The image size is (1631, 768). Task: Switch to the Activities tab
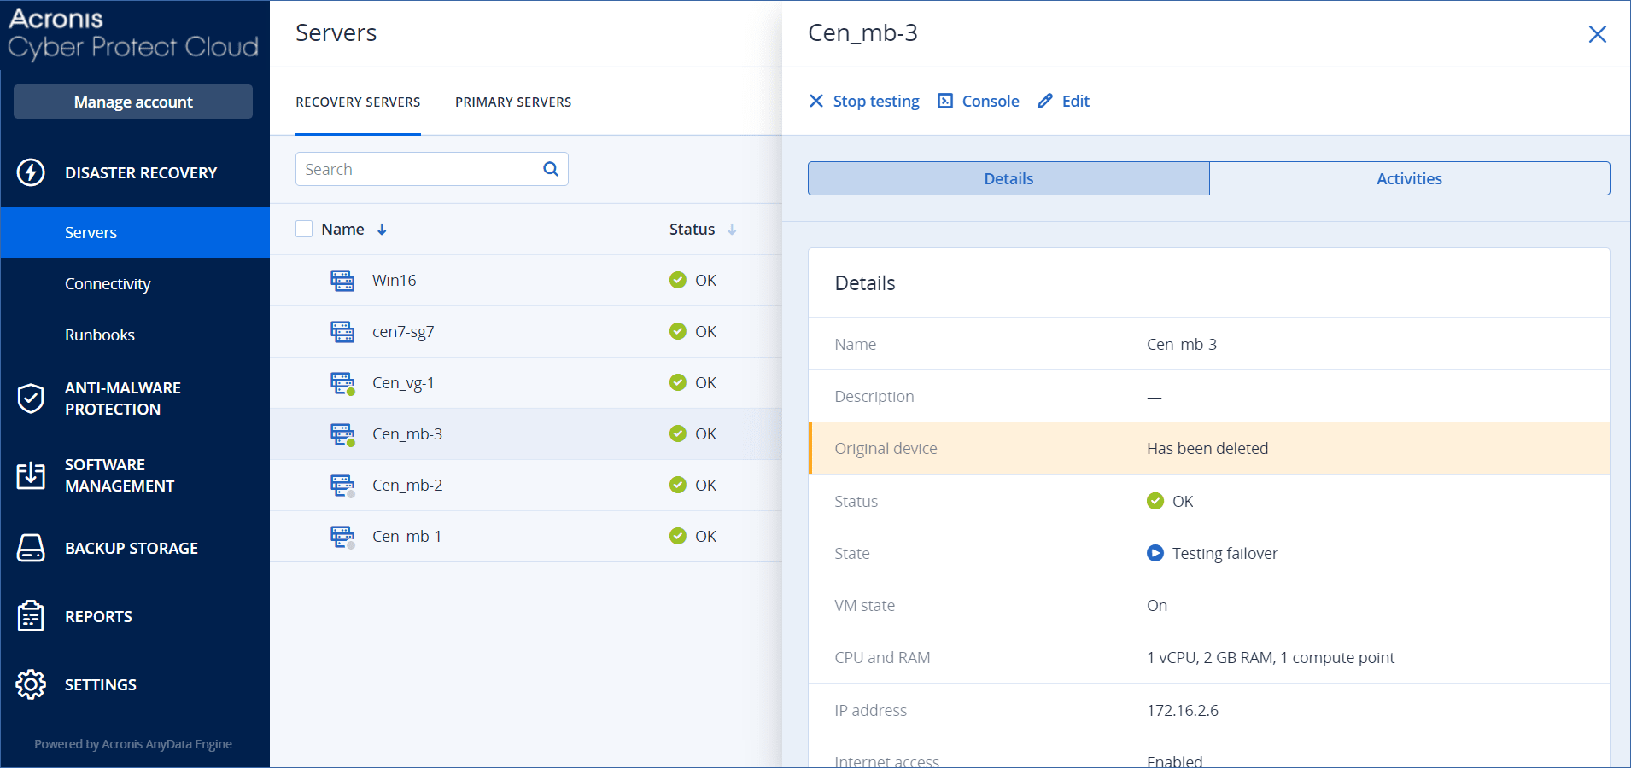tap(1408, 178)
